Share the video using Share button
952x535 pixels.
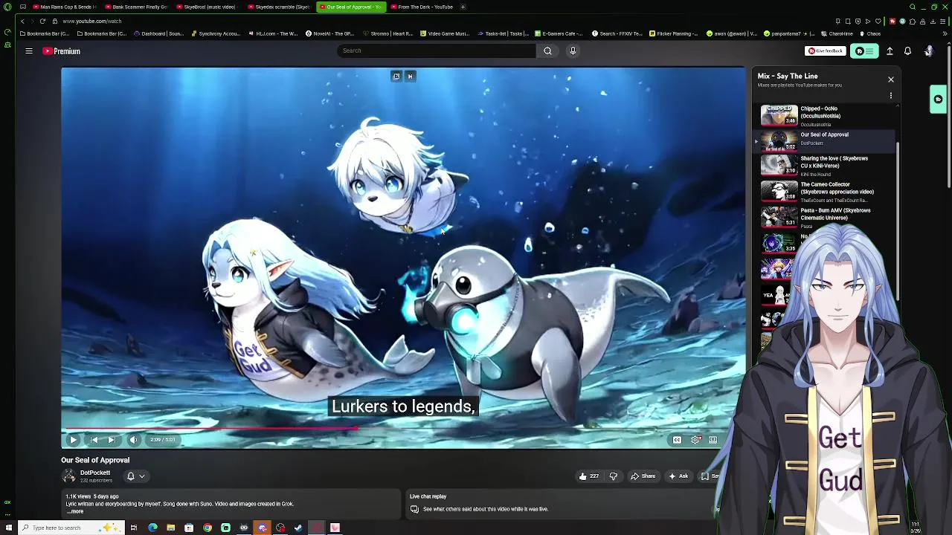click(643, 476)
